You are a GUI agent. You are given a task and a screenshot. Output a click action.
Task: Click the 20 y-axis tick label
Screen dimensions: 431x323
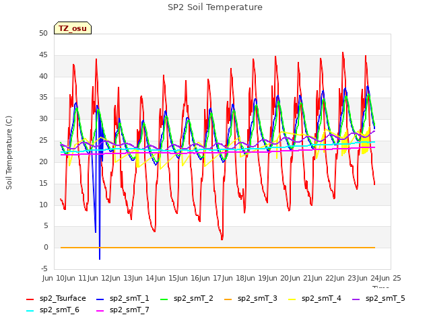pyautogui.click(x=43, y=161)
